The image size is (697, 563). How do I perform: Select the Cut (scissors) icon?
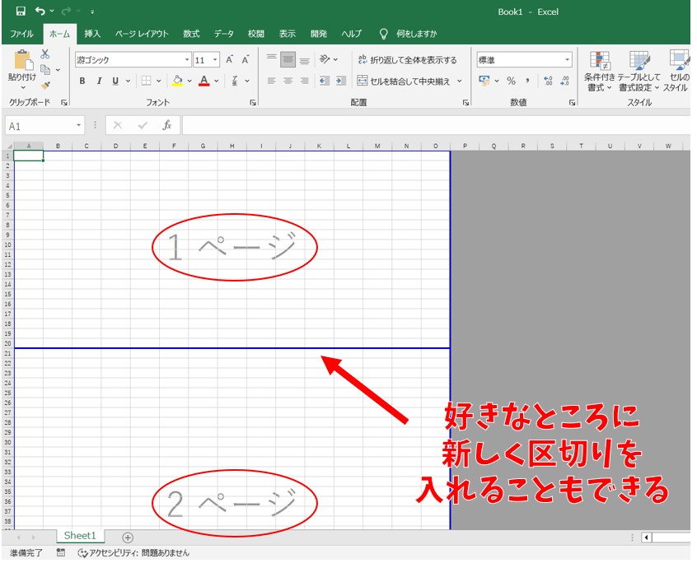[44, 55]
